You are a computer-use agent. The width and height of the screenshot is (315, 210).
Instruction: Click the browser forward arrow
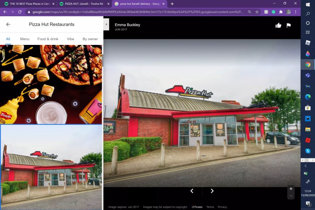pyautogui.click(x=13, y=12)
